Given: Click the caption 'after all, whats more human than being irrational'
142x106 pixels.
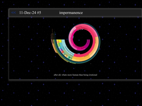Looking at the screenshot, I should tap(75, 75).
